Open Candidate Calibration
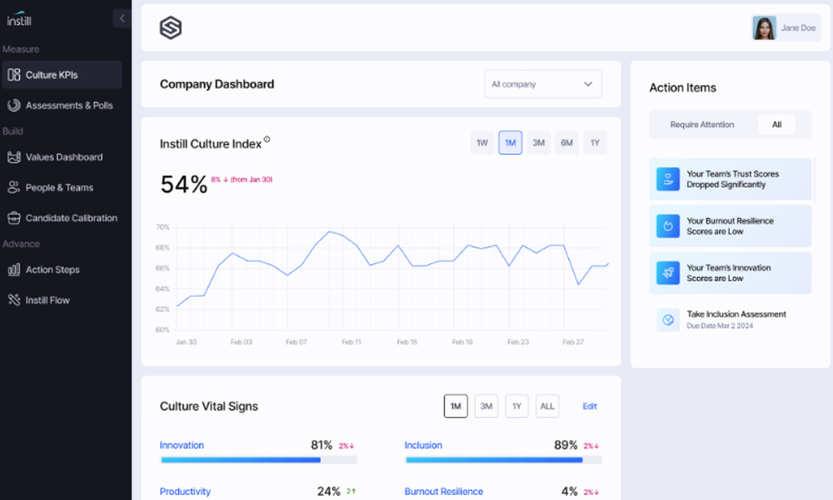Screen dimensions: 833x500 (62, 218)
